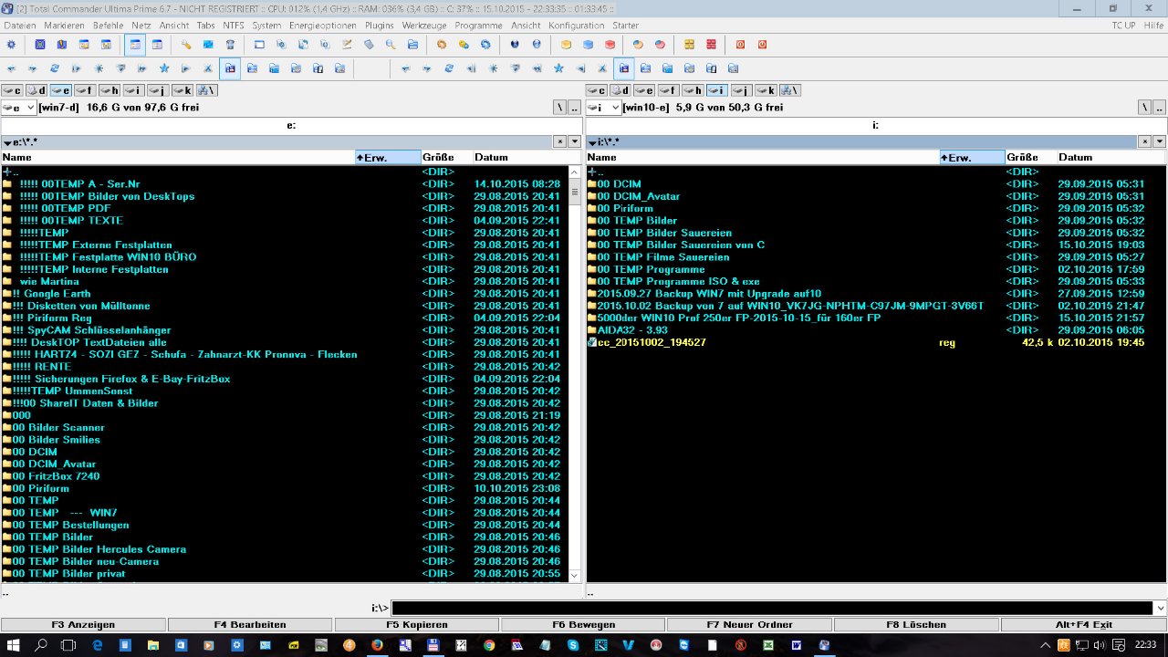Viewport: 1168px width, 657px height.
Task: Open the Markieren menu
Action: (x=64, y=26)
